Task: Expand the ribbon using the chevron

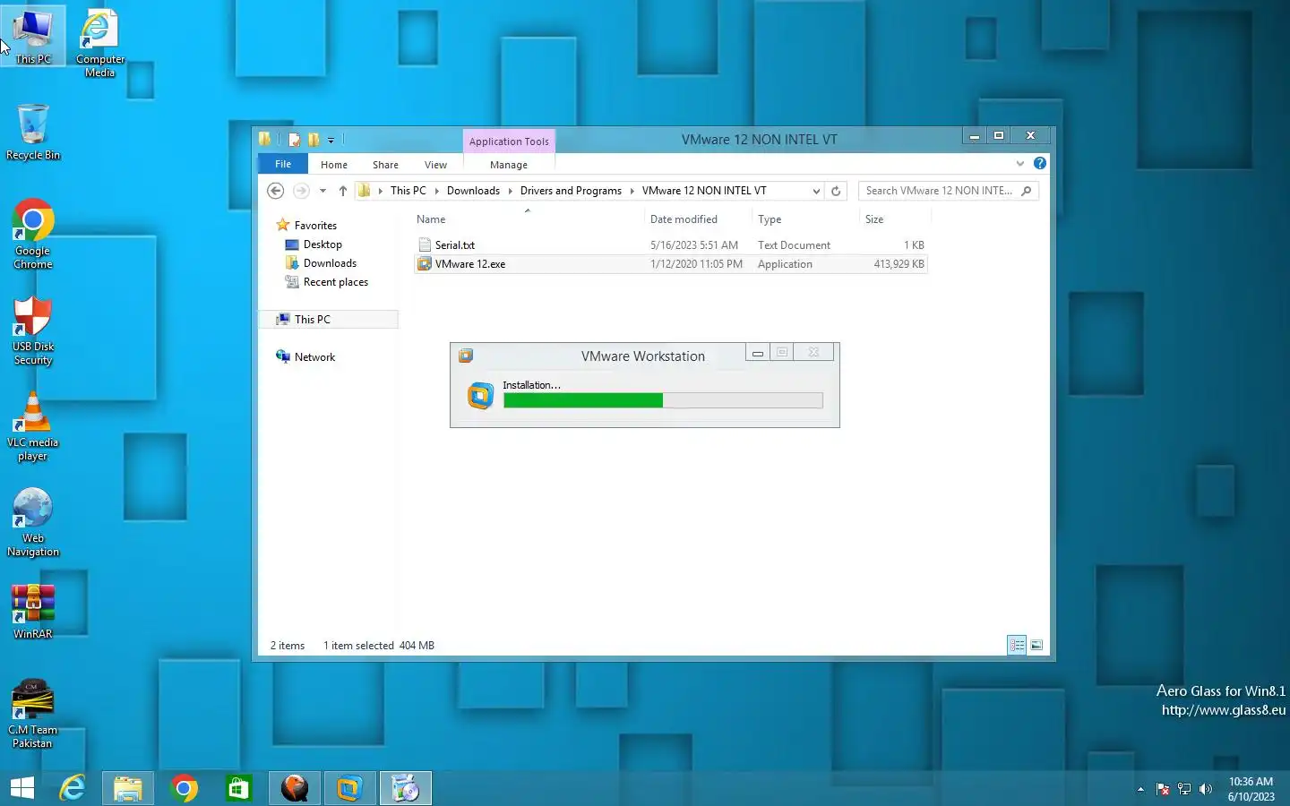Action: point(1019,163)
